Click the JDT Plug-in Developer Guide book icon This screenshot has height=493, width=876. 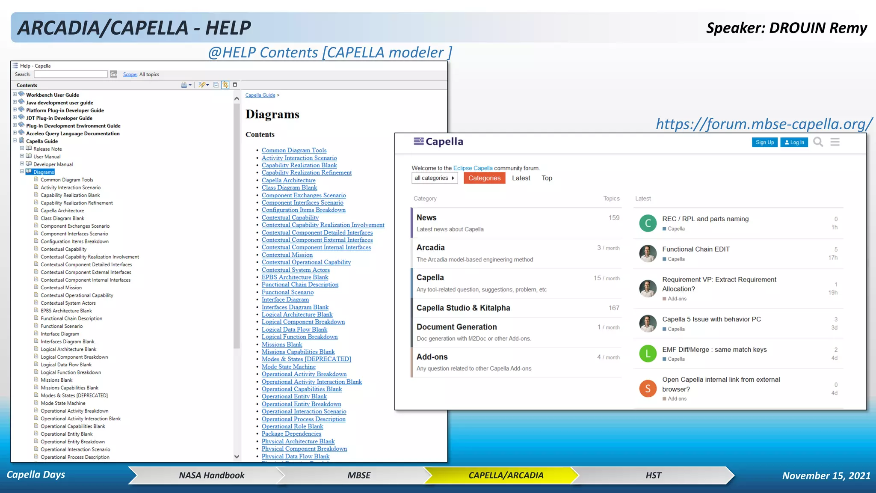(21, 117)
